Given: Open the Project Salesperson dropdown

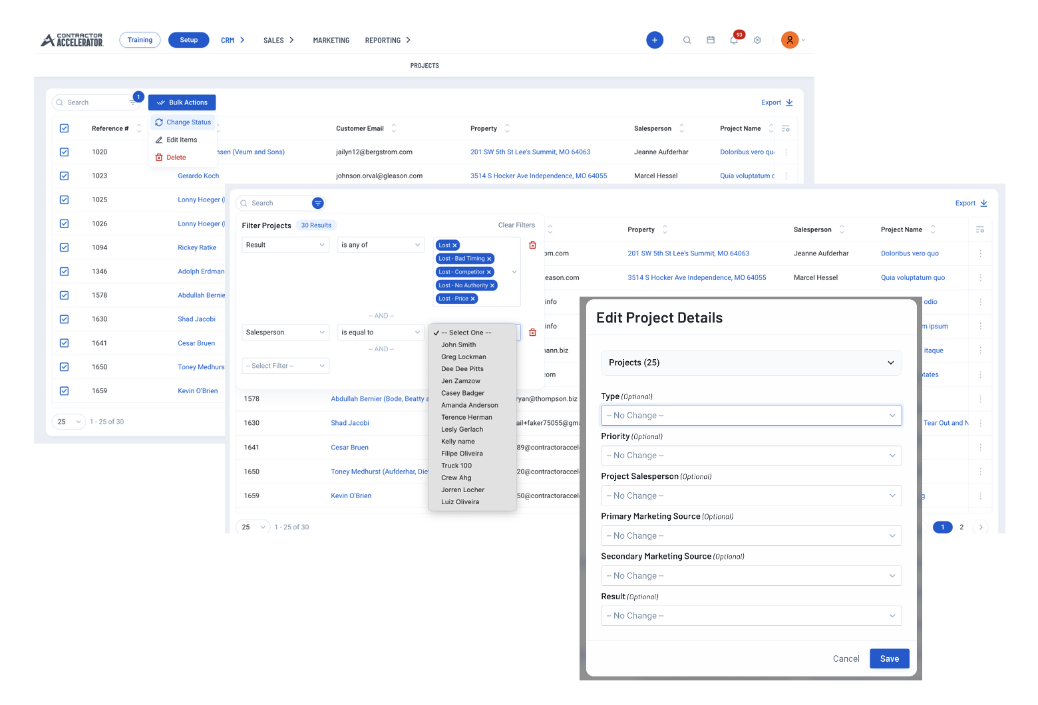Looking at the screenshot, I should tap(751, 495).
